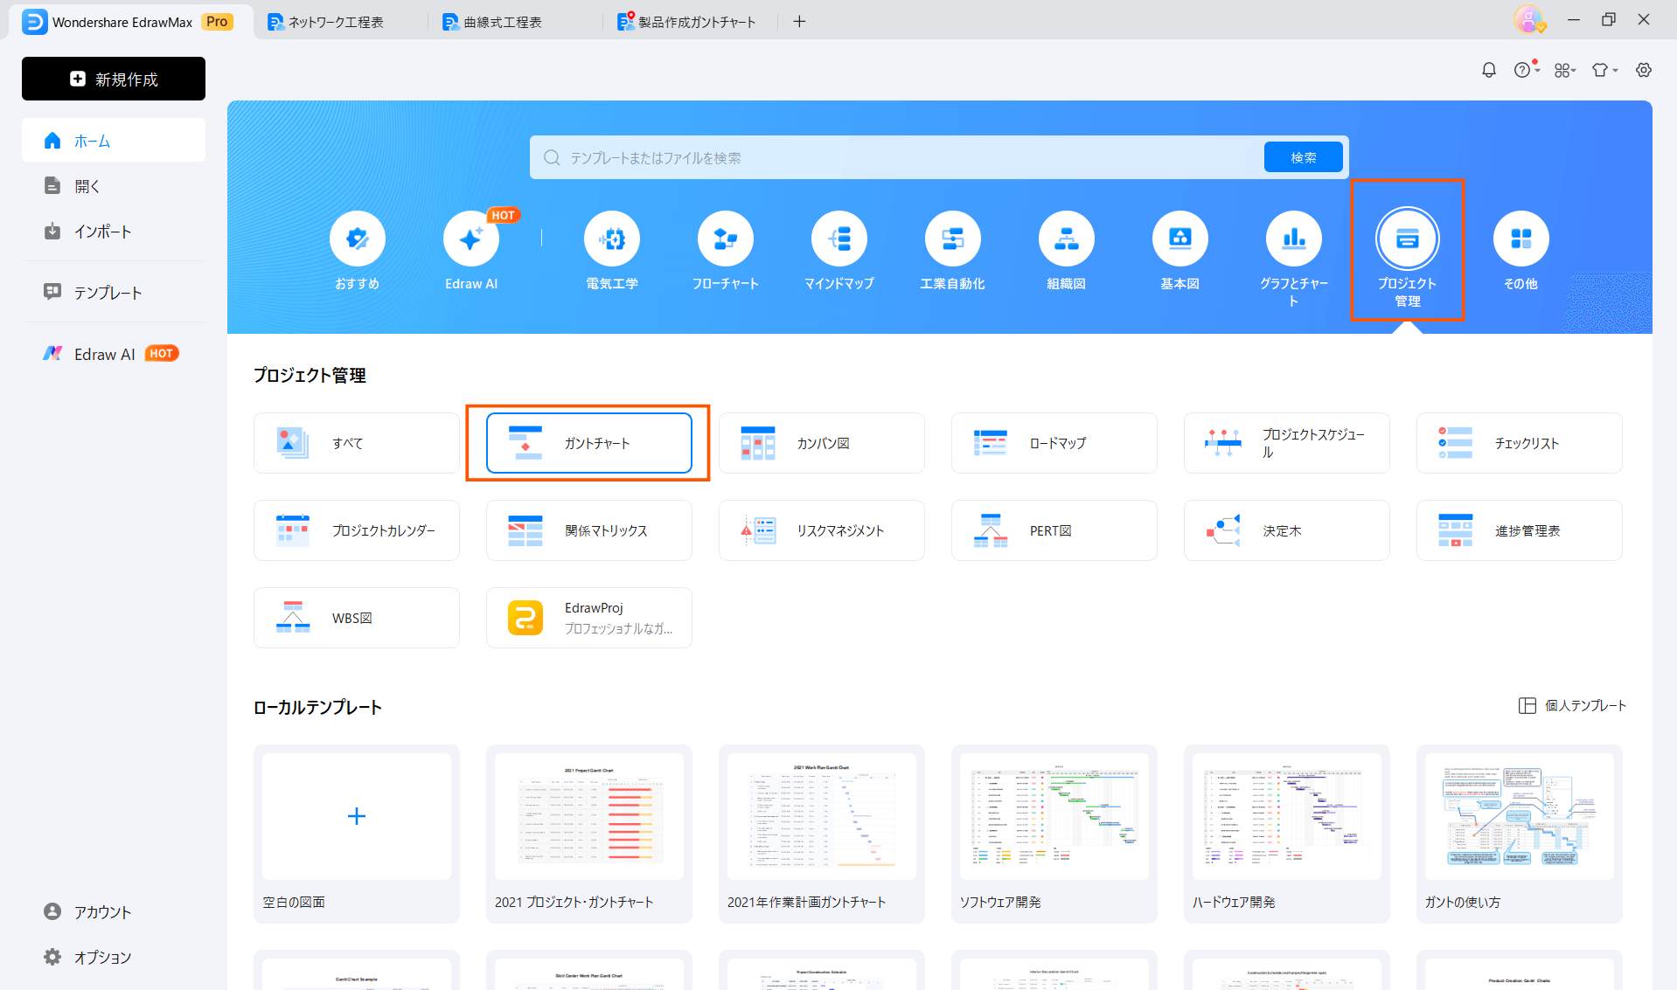Open 個人テンプレート link

pos(1572,705)
